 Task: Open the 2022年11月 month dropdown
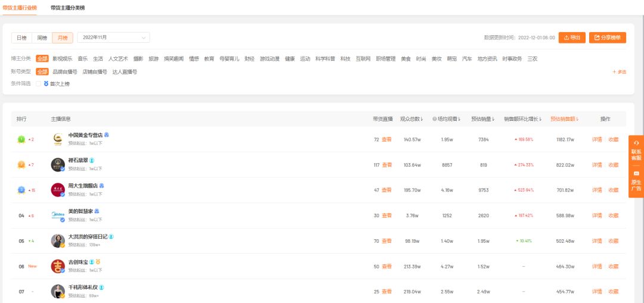pos(113,38)
